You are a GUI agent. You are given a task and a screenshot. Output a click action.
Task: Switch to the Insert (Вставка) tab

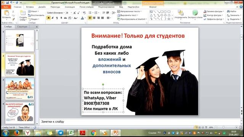[30, 7]
